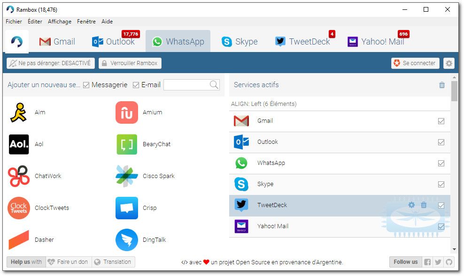Image resolution: width=464 pixels, height=276 pixels.
Task: Toggle the Outlook active service checkbox
Action: (x=441, y=142)
